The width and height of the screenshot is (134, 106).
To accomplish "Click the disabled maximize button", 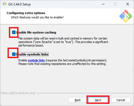I will point(115,4).
